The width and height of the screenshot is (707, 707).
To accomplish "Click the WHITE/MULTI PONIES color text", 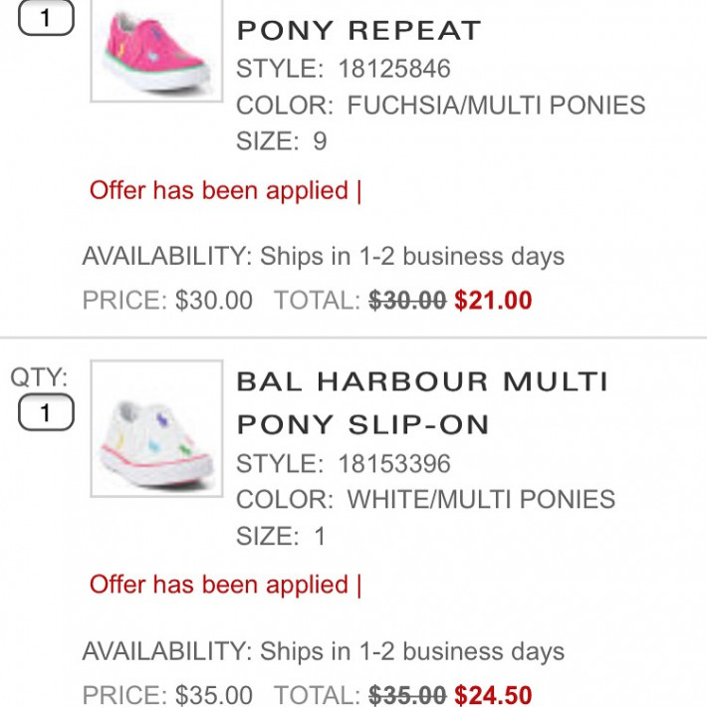I will pyautogui.click(x=480, y=499).
